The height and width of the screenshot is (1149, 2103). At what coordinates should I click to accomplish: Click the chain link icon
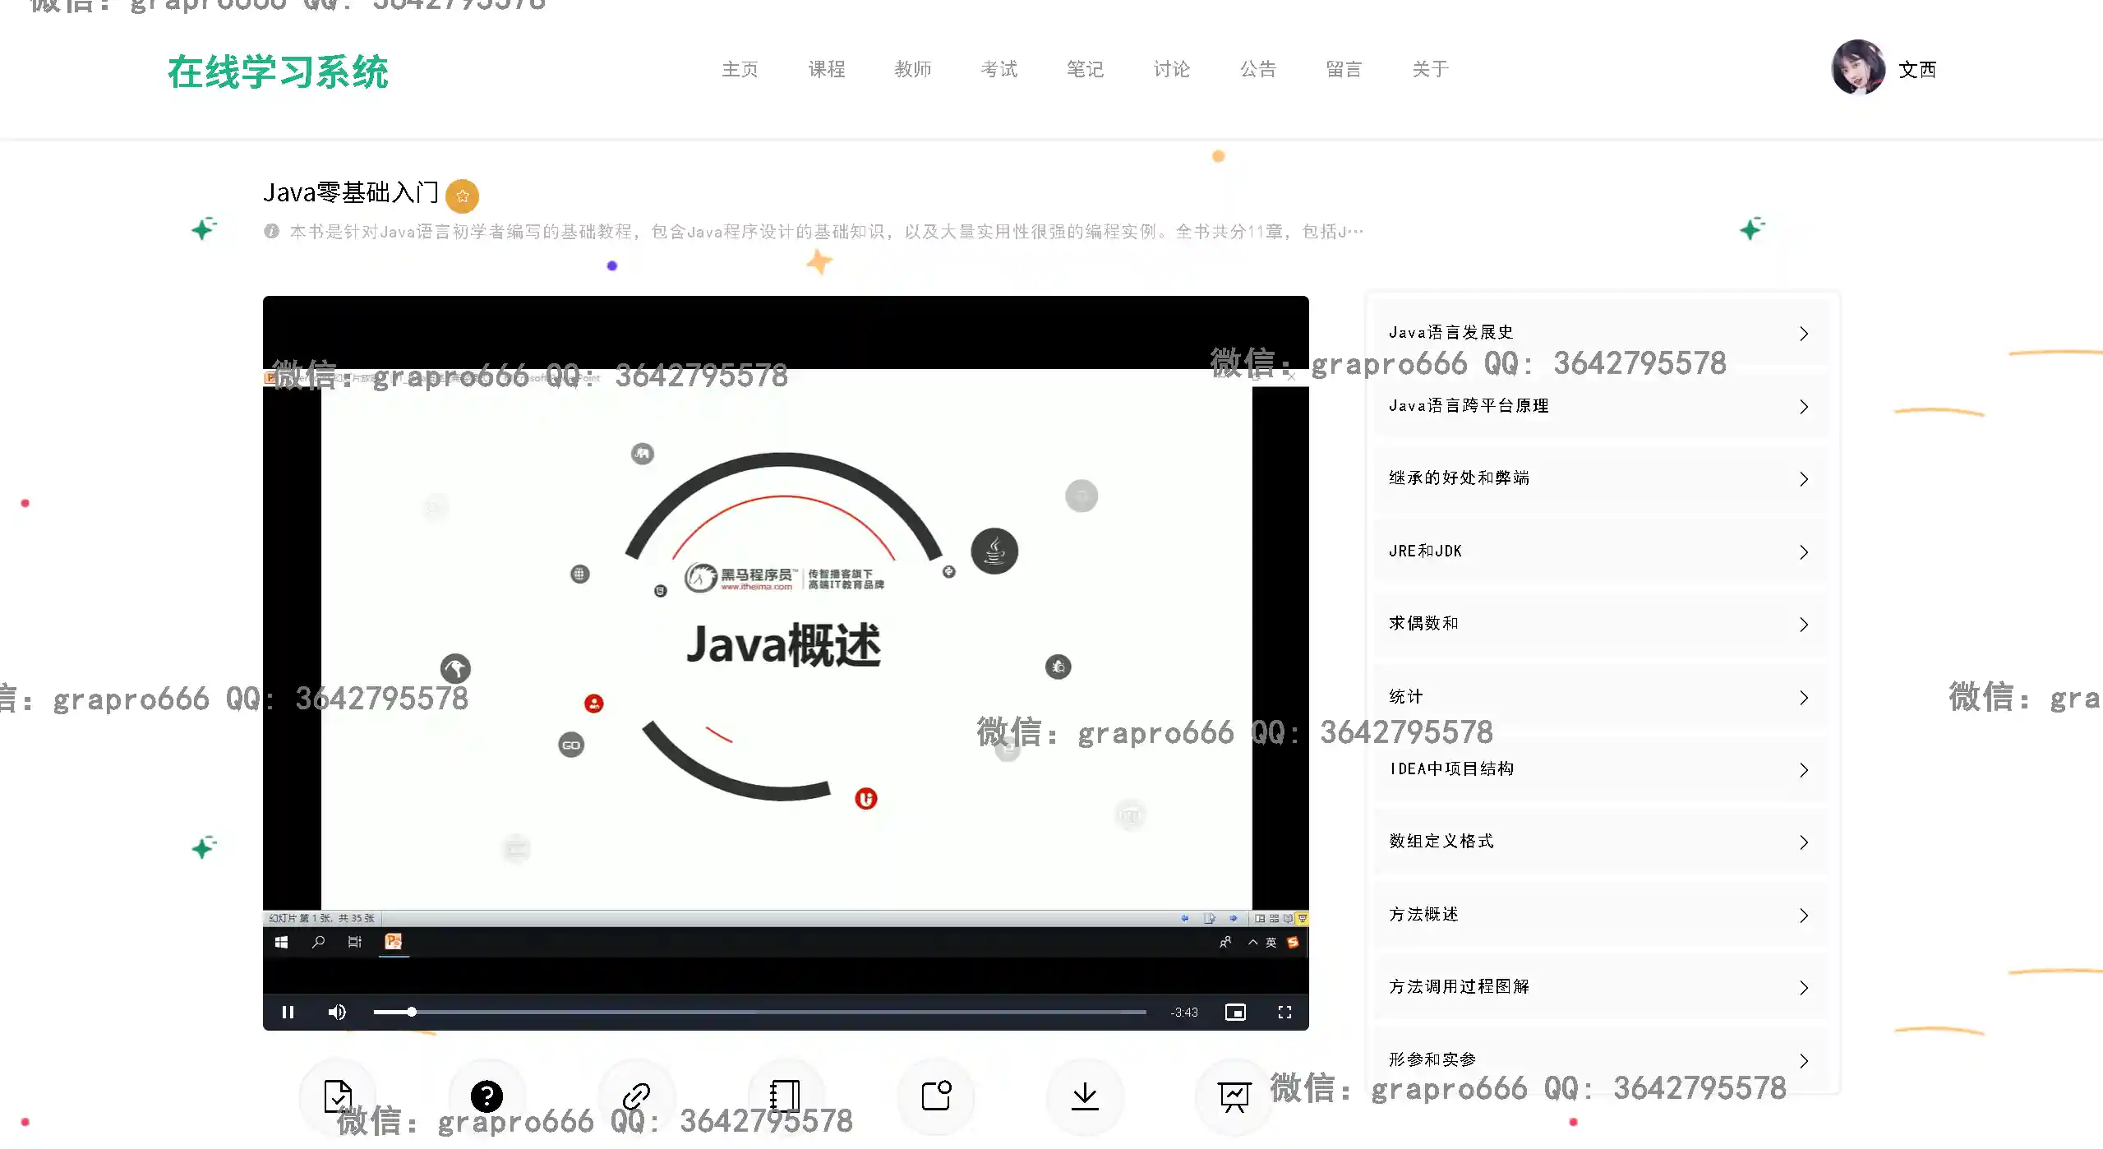click(636, 1096)
